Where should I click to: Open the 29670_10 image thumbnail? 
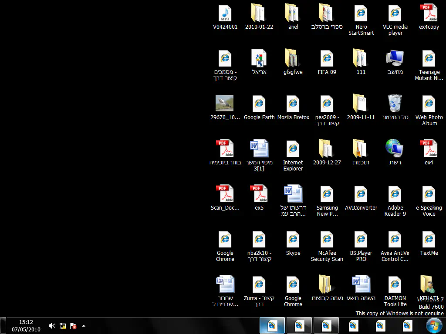(x=225, y=104)
